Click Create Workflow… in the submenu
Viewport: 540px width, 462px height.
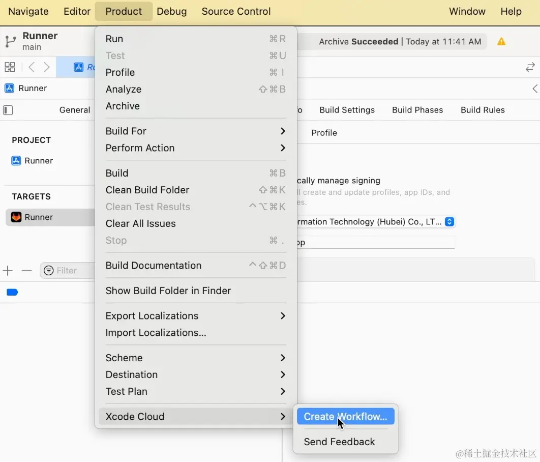tap(345, 417)
